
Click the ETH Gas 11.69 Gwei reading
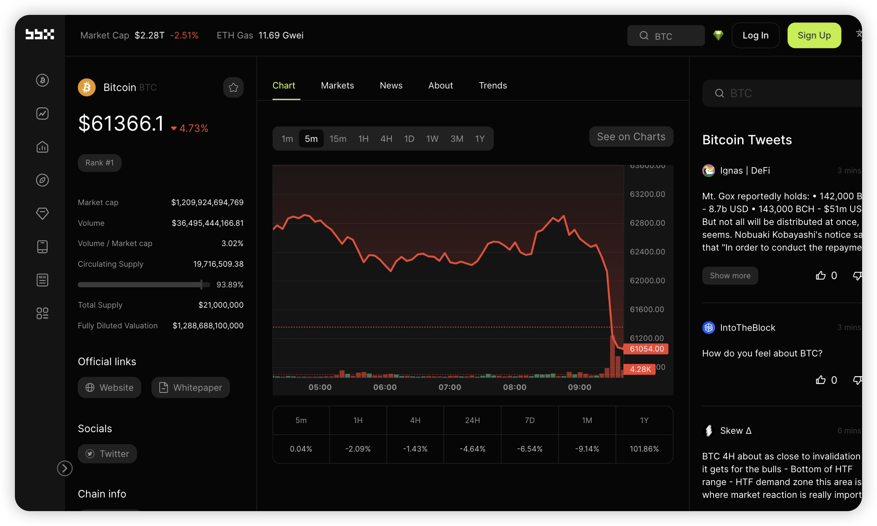pyautogui.click(x=260, y=36)
